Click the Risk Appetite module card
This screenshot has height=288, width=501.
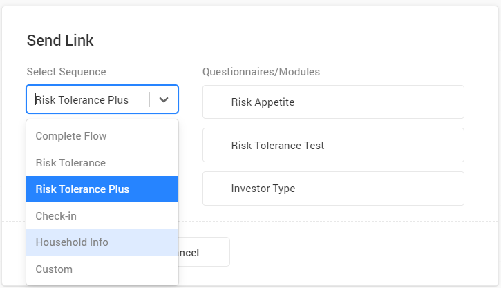[333, 102]
